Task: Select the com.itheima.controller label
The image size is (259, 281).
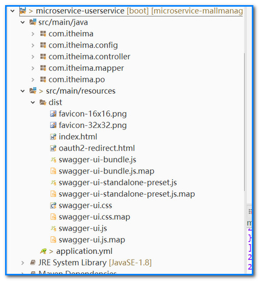Action: 89,57
